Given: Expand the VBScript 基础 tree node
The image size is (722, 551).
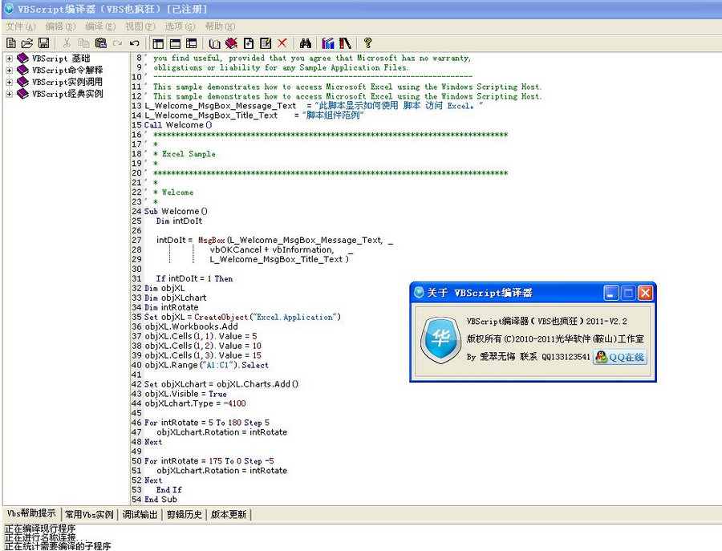Looking at the screenshot, I should pos(9,59).
